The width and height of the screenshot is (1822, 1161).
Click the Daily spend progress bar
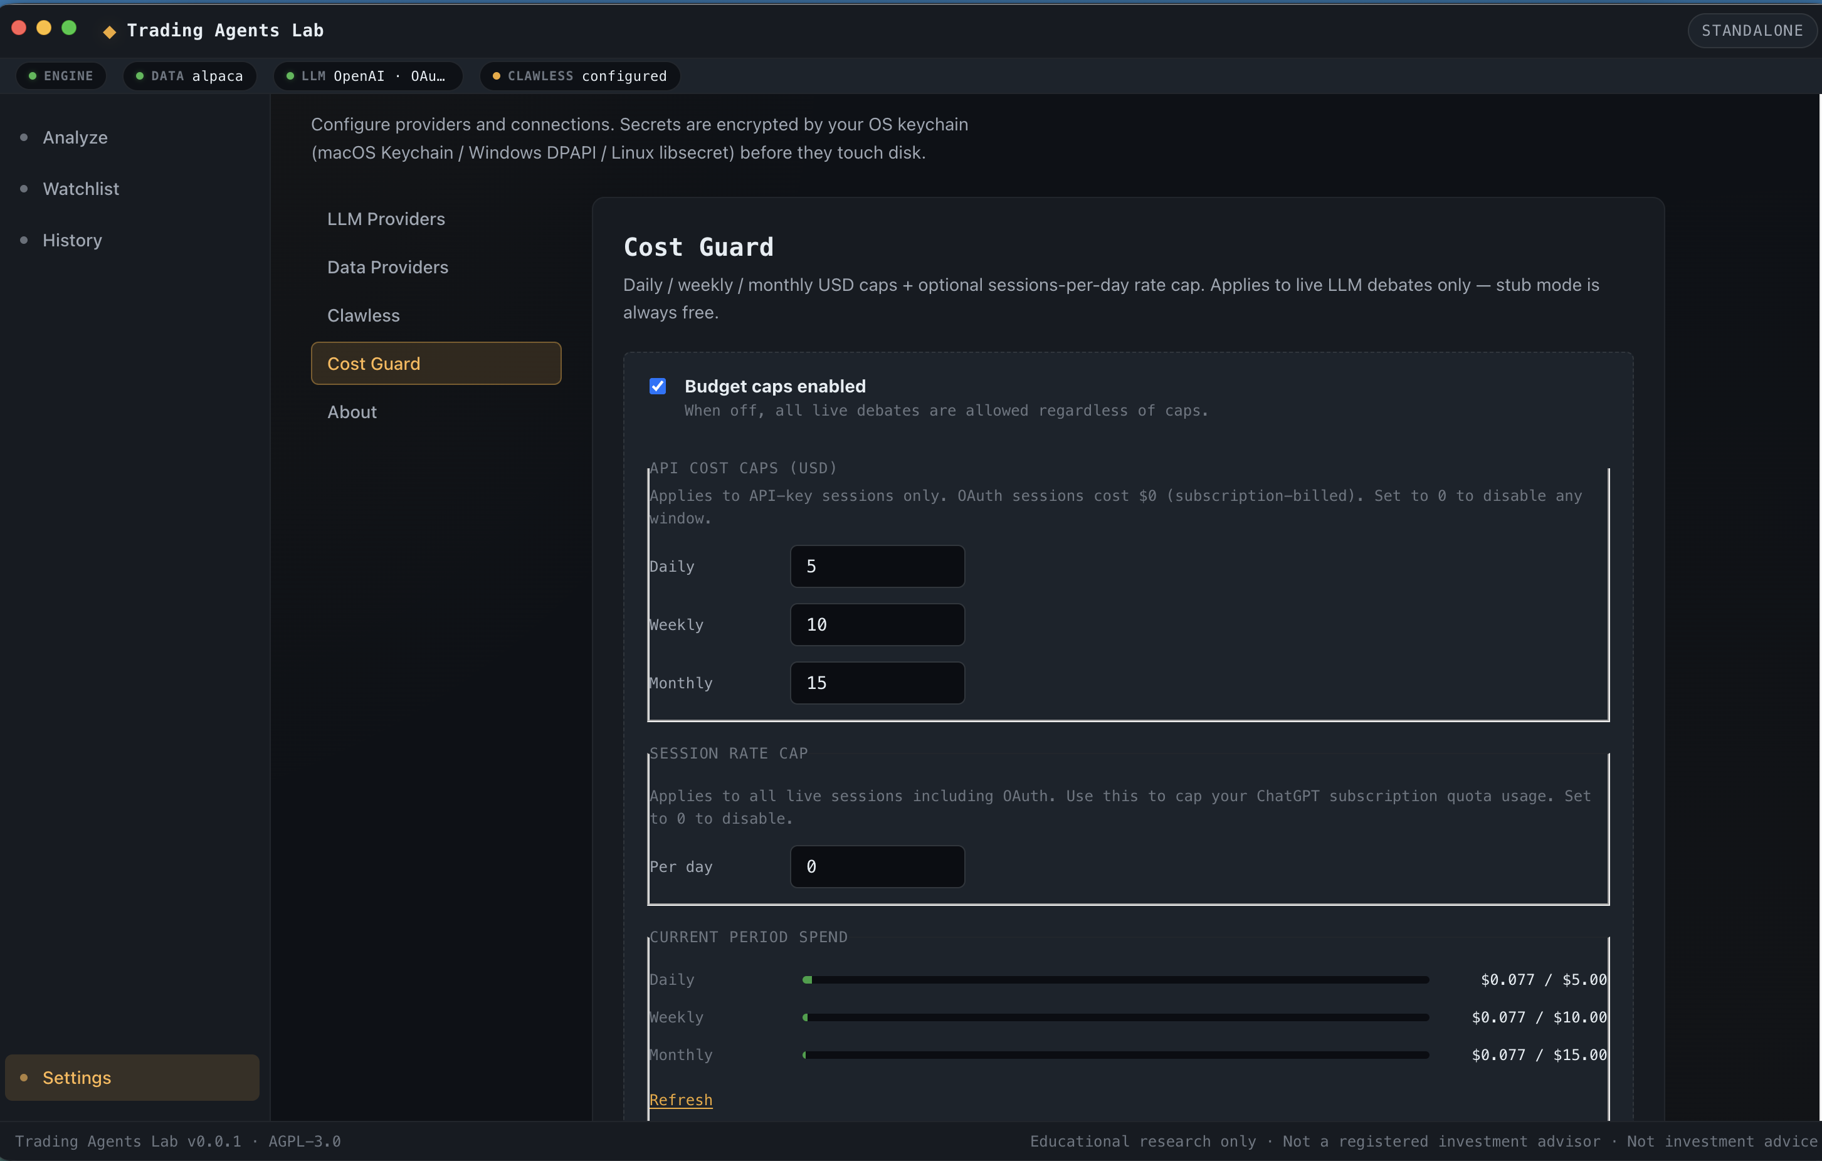[x=1115, y=979]
